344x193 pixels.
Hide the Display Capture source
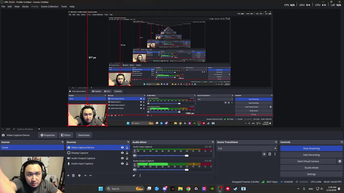[122, 153]
